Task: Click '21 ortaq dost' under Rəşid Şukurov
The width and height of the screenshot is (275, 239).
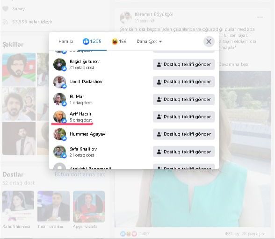Action: click(81, 67)
